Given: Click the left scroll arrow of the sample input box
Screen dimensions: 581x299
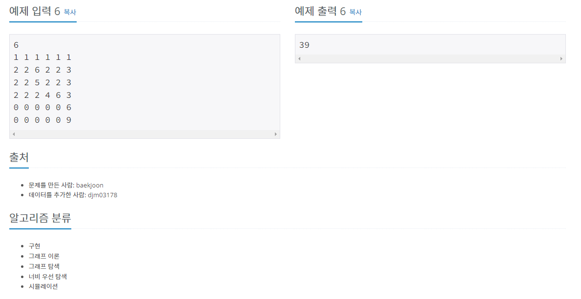Looking at the screenshot, I should [14, 133].
